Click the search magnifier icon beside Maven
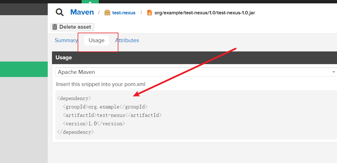Image resolution: width=337 pixels, height=163 pixels. 60,12
